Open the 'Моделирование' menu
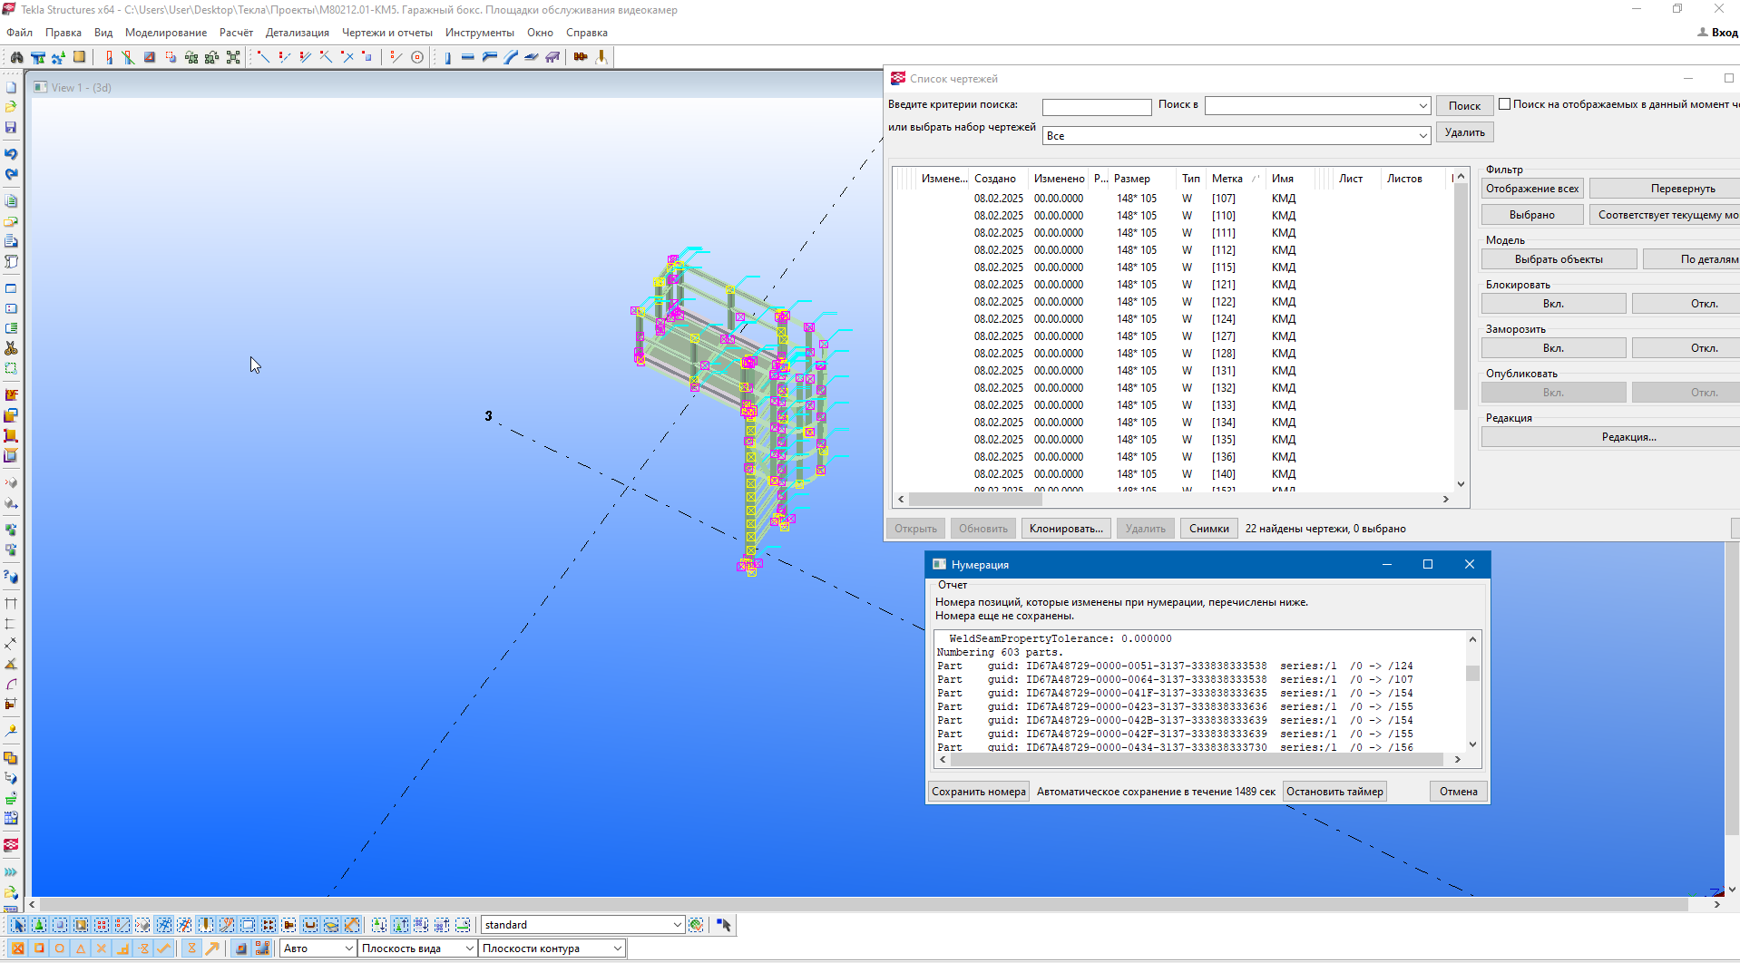1740x963 pixels. click(166, 33)
